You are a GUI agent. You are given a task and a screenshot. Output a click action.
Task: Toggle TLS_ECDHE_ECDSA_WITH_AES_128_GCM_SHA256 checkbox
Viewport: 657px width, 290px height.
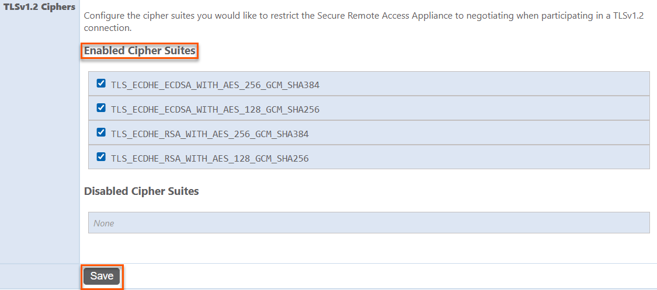coord(101,108)
